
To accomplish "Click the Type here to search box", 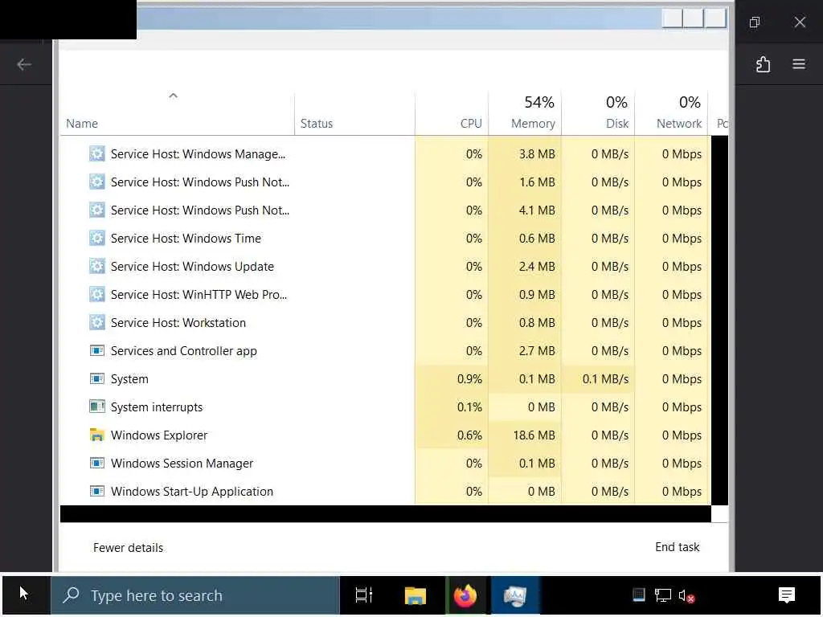I will (x=195, y=595).
